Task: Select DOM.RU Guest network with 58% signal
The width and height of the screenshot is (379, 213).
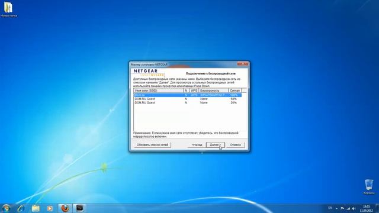Action: tap(188, 99)
